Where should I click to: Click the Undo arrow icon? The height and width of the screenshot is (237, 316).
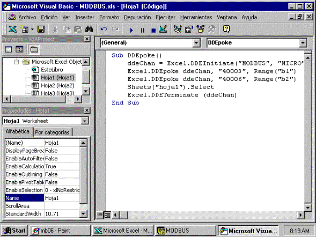pos(104,29)
